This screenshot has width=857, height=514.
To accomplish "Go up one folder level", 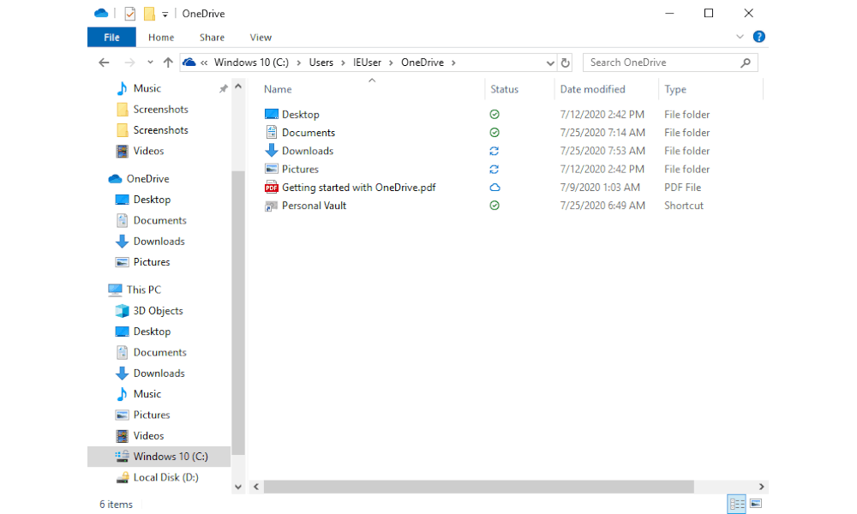I will pyautogui.click(x=168, y=63).
